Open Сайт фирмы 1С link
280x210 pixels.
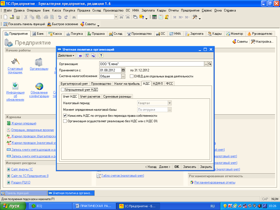pyautogui.click(x=22, y=169)
